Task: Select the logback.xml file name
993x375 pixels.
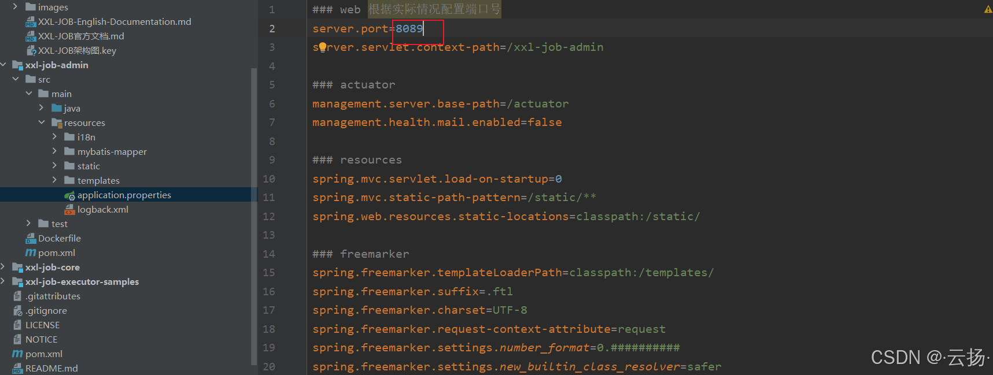Action: click(103, 210)
